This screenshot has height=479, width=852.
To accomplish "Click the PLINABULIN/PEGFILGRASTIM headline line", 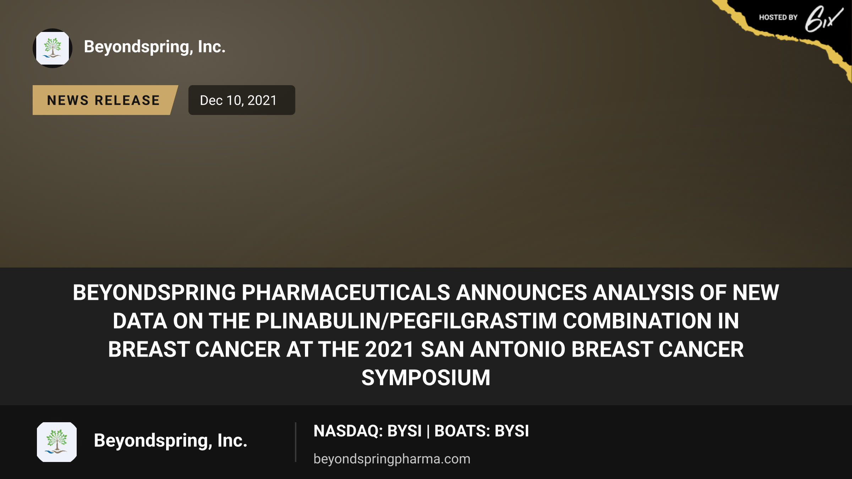I will point(426,321).
